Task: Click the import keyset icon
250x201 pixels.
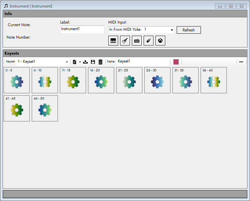Action: pyautogui.click(x=85, y=62)
